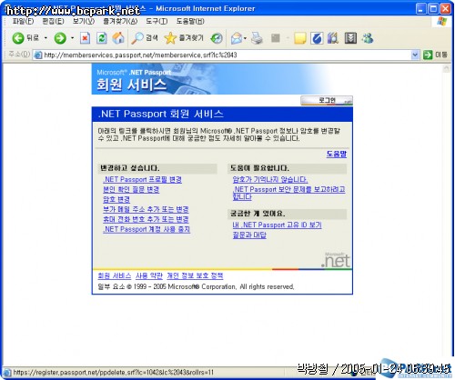
Task: Refresh the page with the green arrows icon
Action: (x=102, y=38)
